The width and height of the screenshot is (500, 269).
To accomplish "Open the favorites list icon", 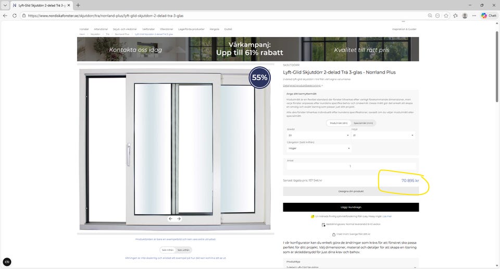I will [455, 15].
